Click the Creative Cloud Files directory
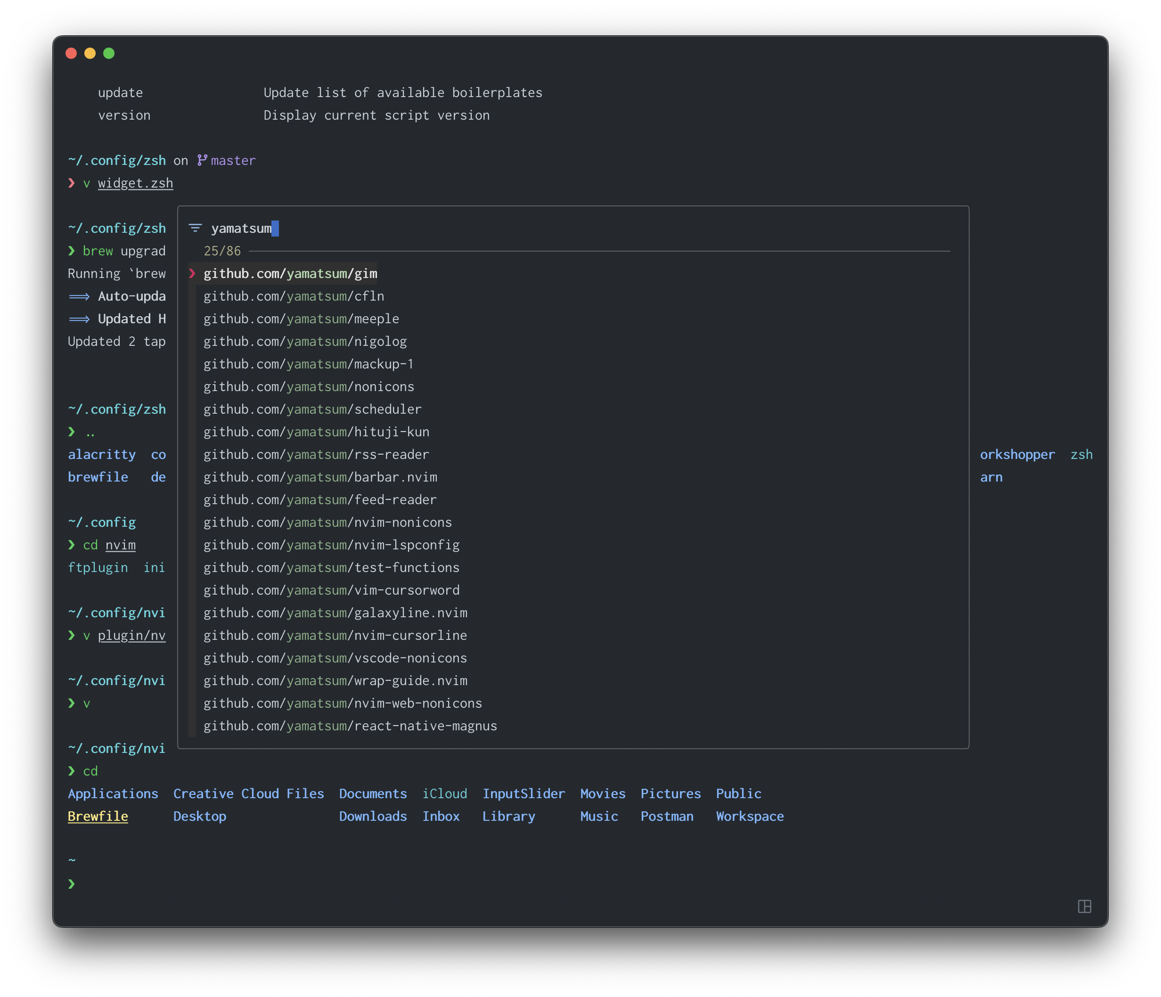 click(249, 793)
